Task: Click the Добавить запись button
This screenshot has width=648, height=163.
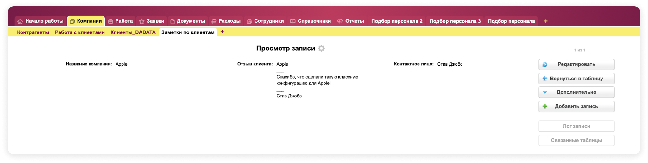Action: tap(576, 106)
